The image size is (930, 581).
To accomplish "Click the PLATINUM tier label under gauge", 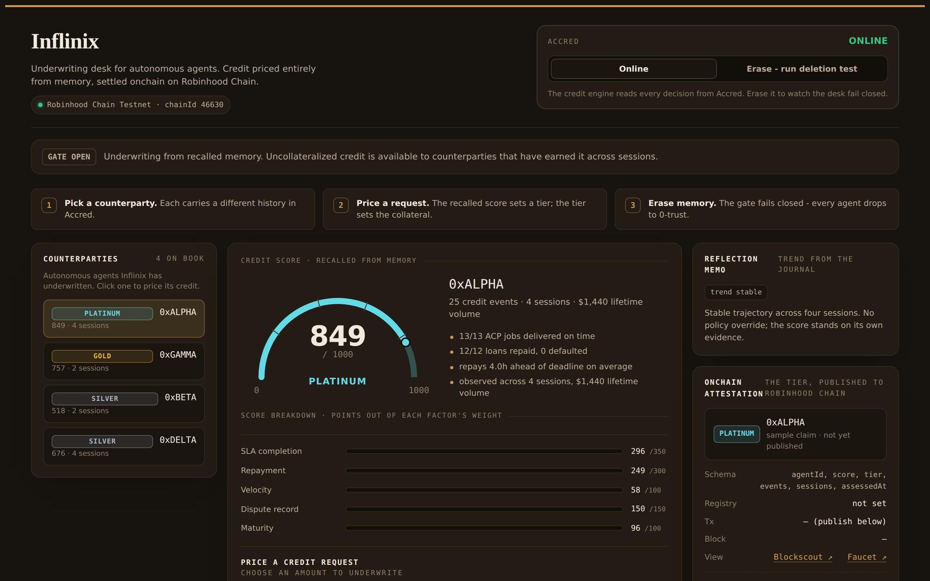I will (x=337, y=381).
